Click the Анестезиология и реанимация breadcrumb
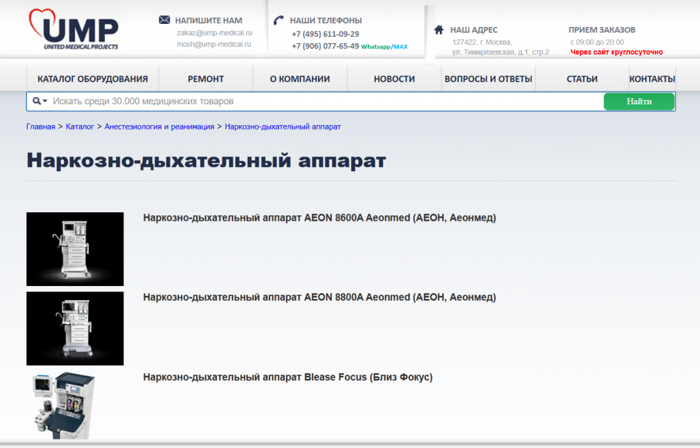This screenshot has height=448, width=700. point(159,126)
